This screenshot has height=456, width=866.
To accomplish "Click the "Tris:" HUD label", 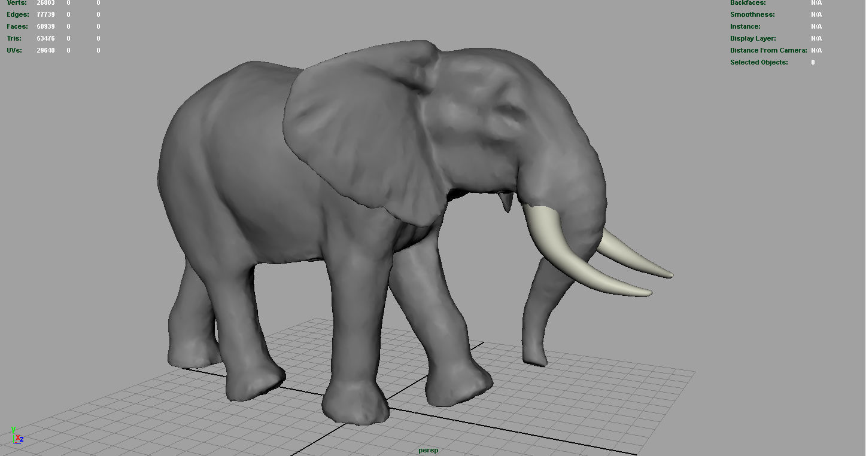I will point(14,38).
